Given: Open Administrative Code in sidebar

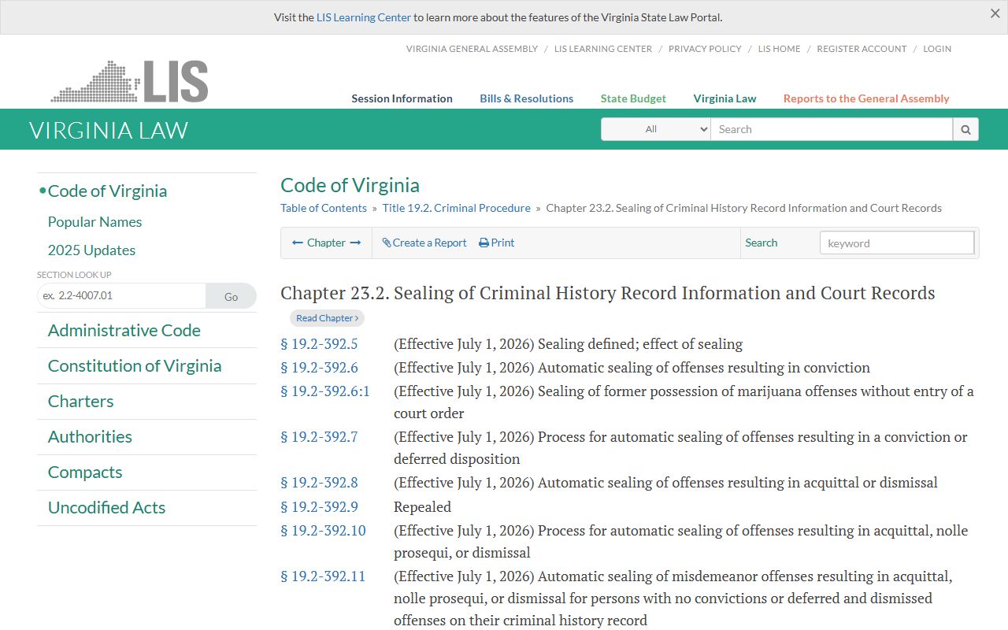Looking at the screenshot, I should click(124, 331).
